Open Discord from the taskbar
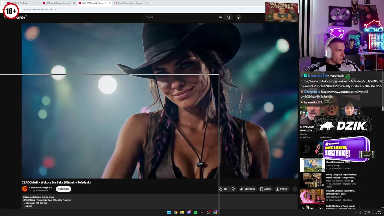Screen dimensions: 384x216 [x=189, y=212]
